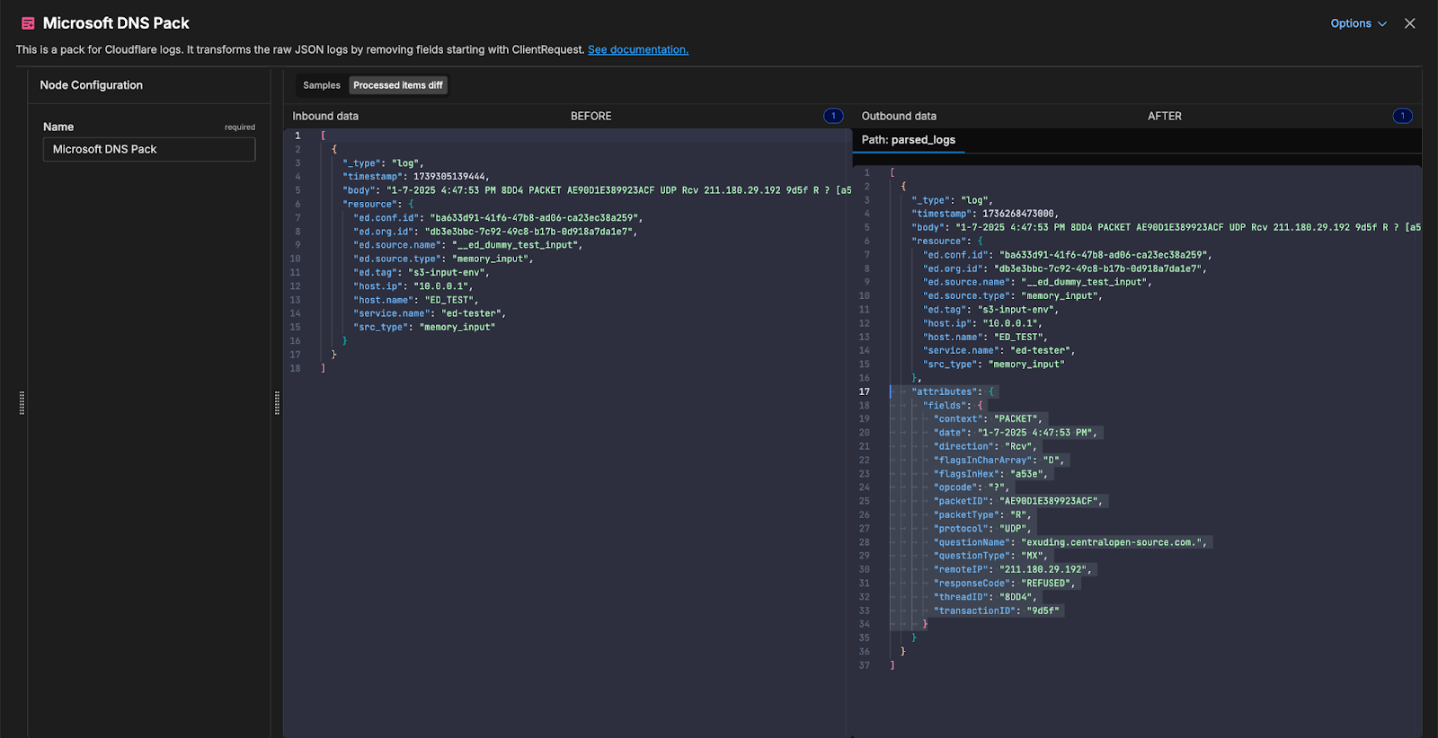Click the Name input field
The image size is (1438, 738).
point(149,149)
